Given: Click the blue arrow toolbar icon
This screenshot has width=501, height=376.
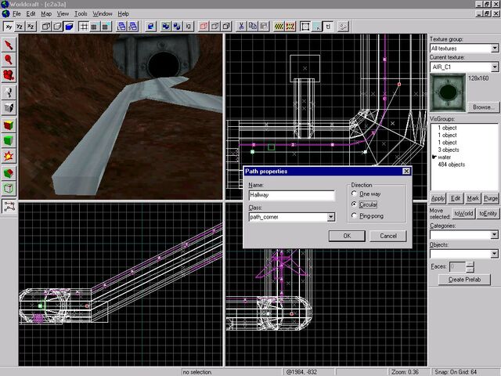Looking at the screenshot, I should pos(150,27).
